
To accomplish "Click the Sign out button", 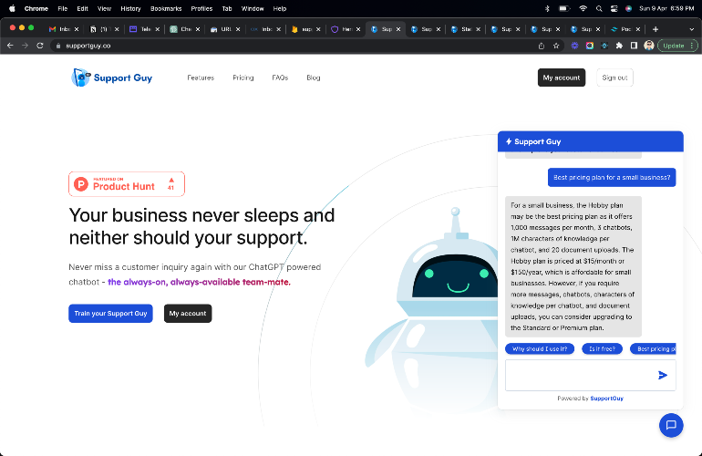I will (x=614, y=78).
